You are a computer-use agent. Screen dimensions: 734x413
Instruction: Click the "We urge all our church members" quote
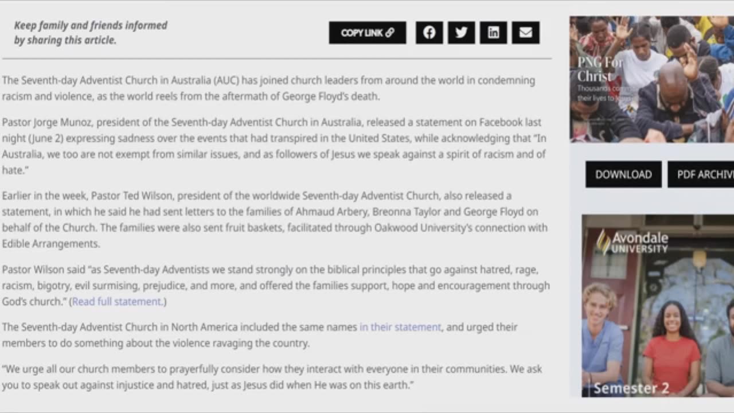[272, 377]
